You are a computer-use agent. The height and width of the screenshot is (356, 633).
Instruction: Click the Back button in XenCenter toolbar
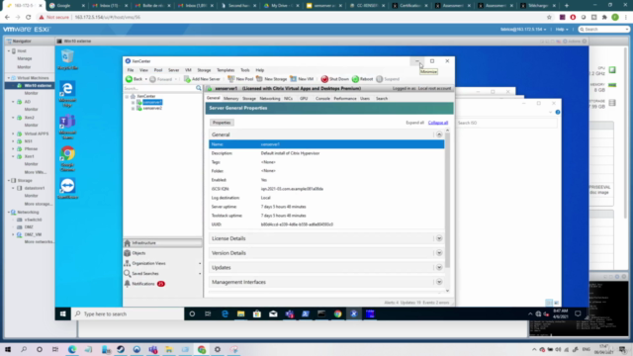[x=135, y=79]
